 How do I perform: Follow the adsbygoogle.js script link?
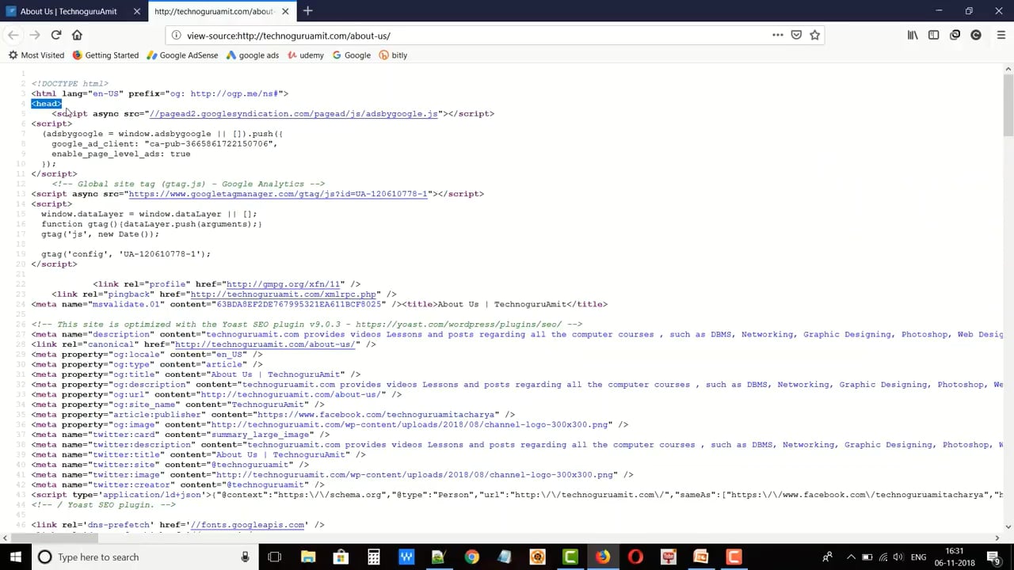(294, 114)
